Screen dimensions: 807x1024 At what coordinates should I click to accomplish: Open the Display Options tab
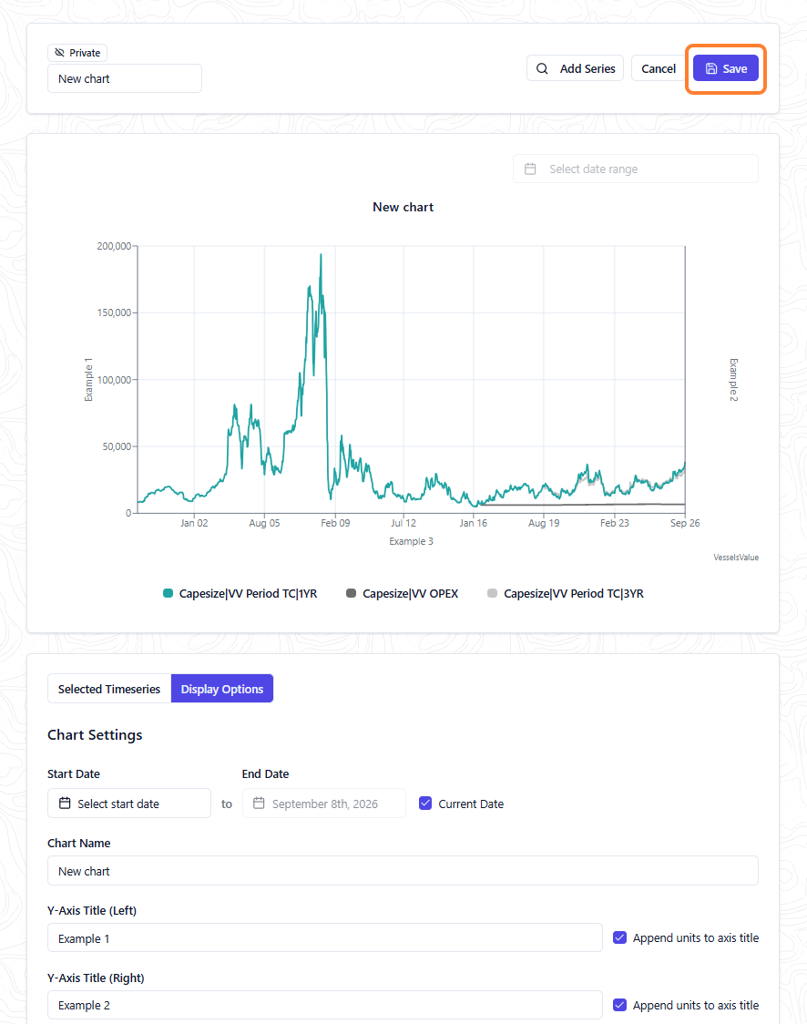(x=222, y=689)
